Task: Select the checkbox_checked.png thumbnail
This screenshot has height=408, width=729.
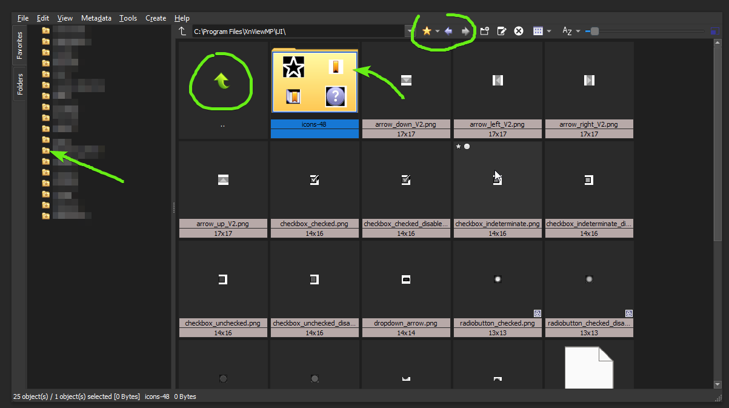Action: [x=315, y=190]
